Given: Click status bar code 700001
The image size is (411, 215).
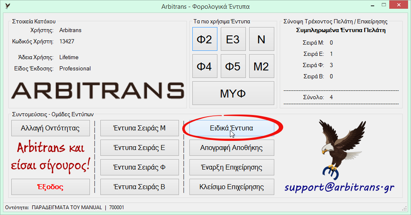Looking at the screenshot, I should click(117, 207).
